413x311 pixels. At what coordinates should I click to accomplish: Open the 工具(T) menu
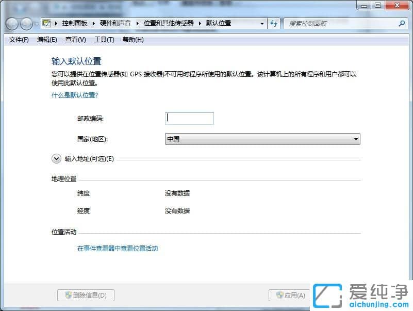pos(104,40)
